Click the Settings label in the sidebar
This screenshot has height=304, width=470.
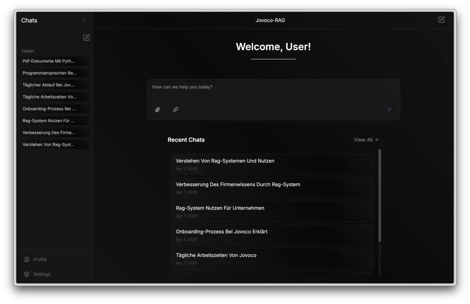point(42,274)
